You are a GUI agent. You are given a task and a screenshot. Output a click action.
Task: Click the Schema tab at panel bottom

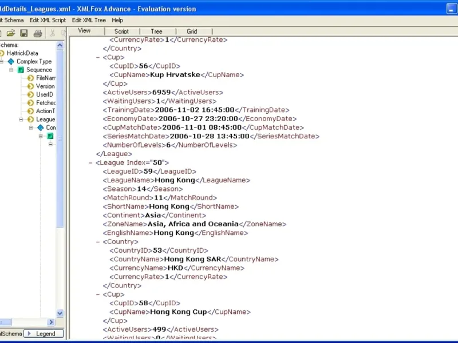tap(11, 334)
